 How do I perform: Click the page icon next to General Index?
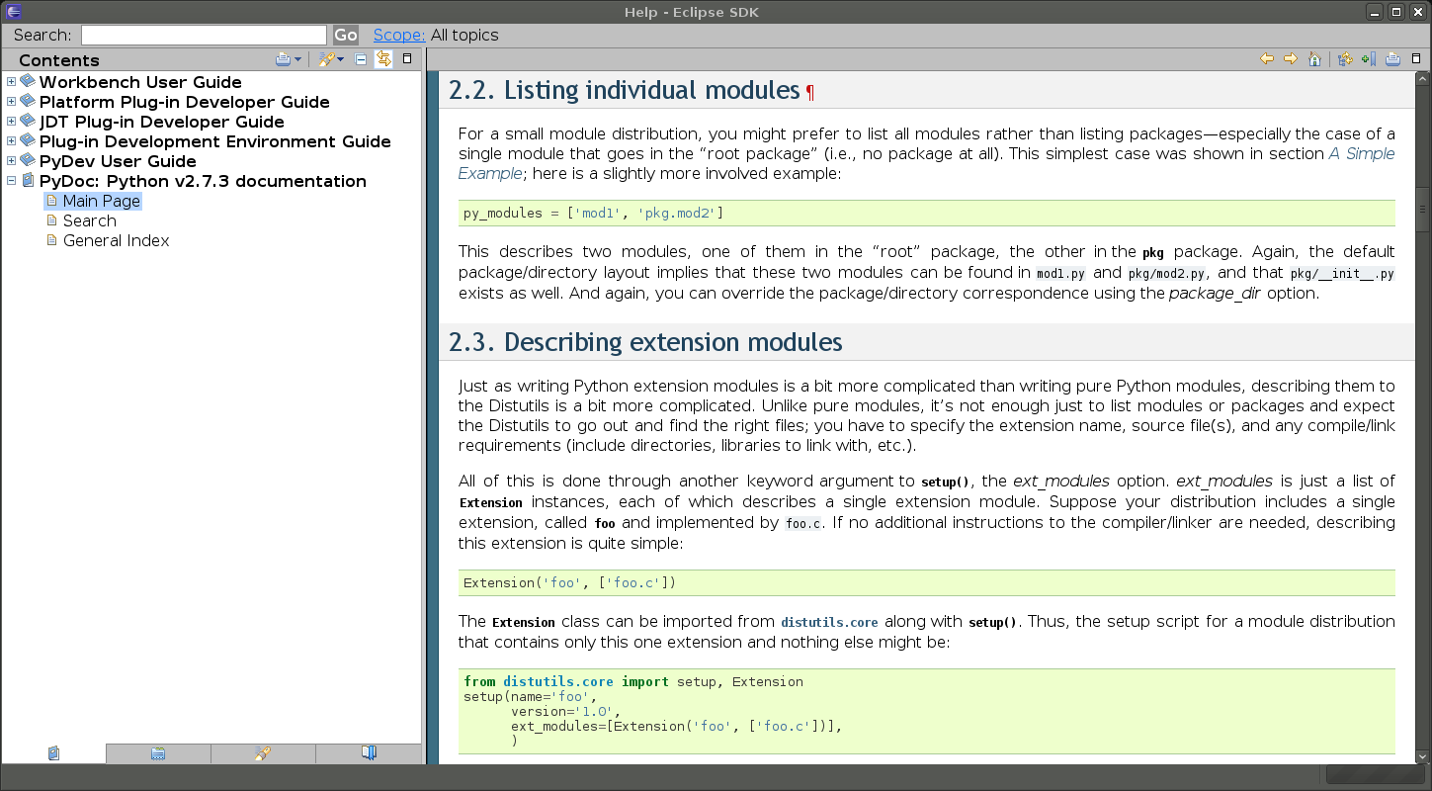[52, 240]
